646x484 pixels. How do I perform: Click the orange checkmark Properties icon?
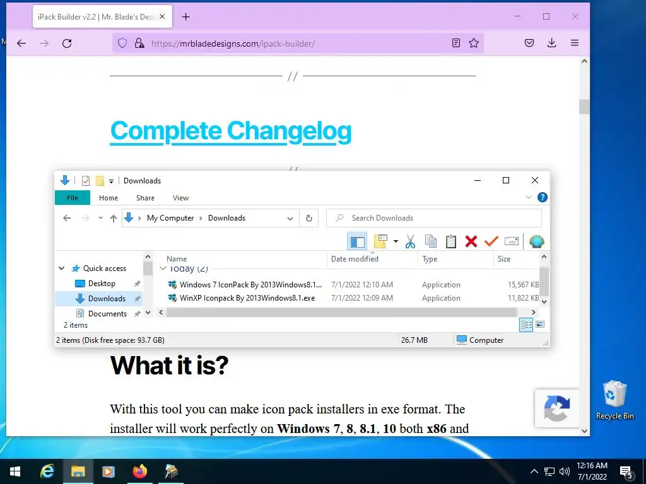pos(491,241)
